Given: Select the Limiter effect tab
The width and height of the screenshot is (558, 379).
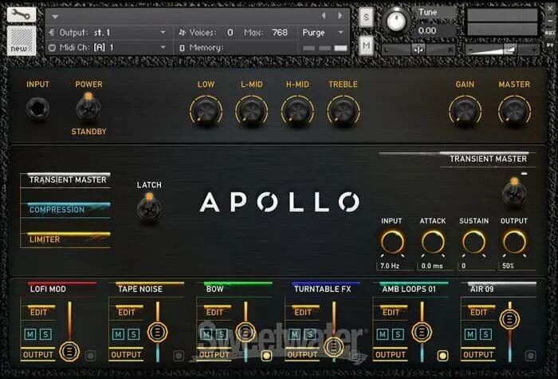Looking at the screenshot, I should (x=65, y=239).
